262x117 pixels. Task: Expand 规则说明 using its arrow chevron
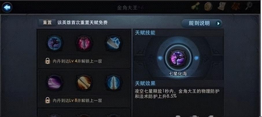[x=218, y=23]
